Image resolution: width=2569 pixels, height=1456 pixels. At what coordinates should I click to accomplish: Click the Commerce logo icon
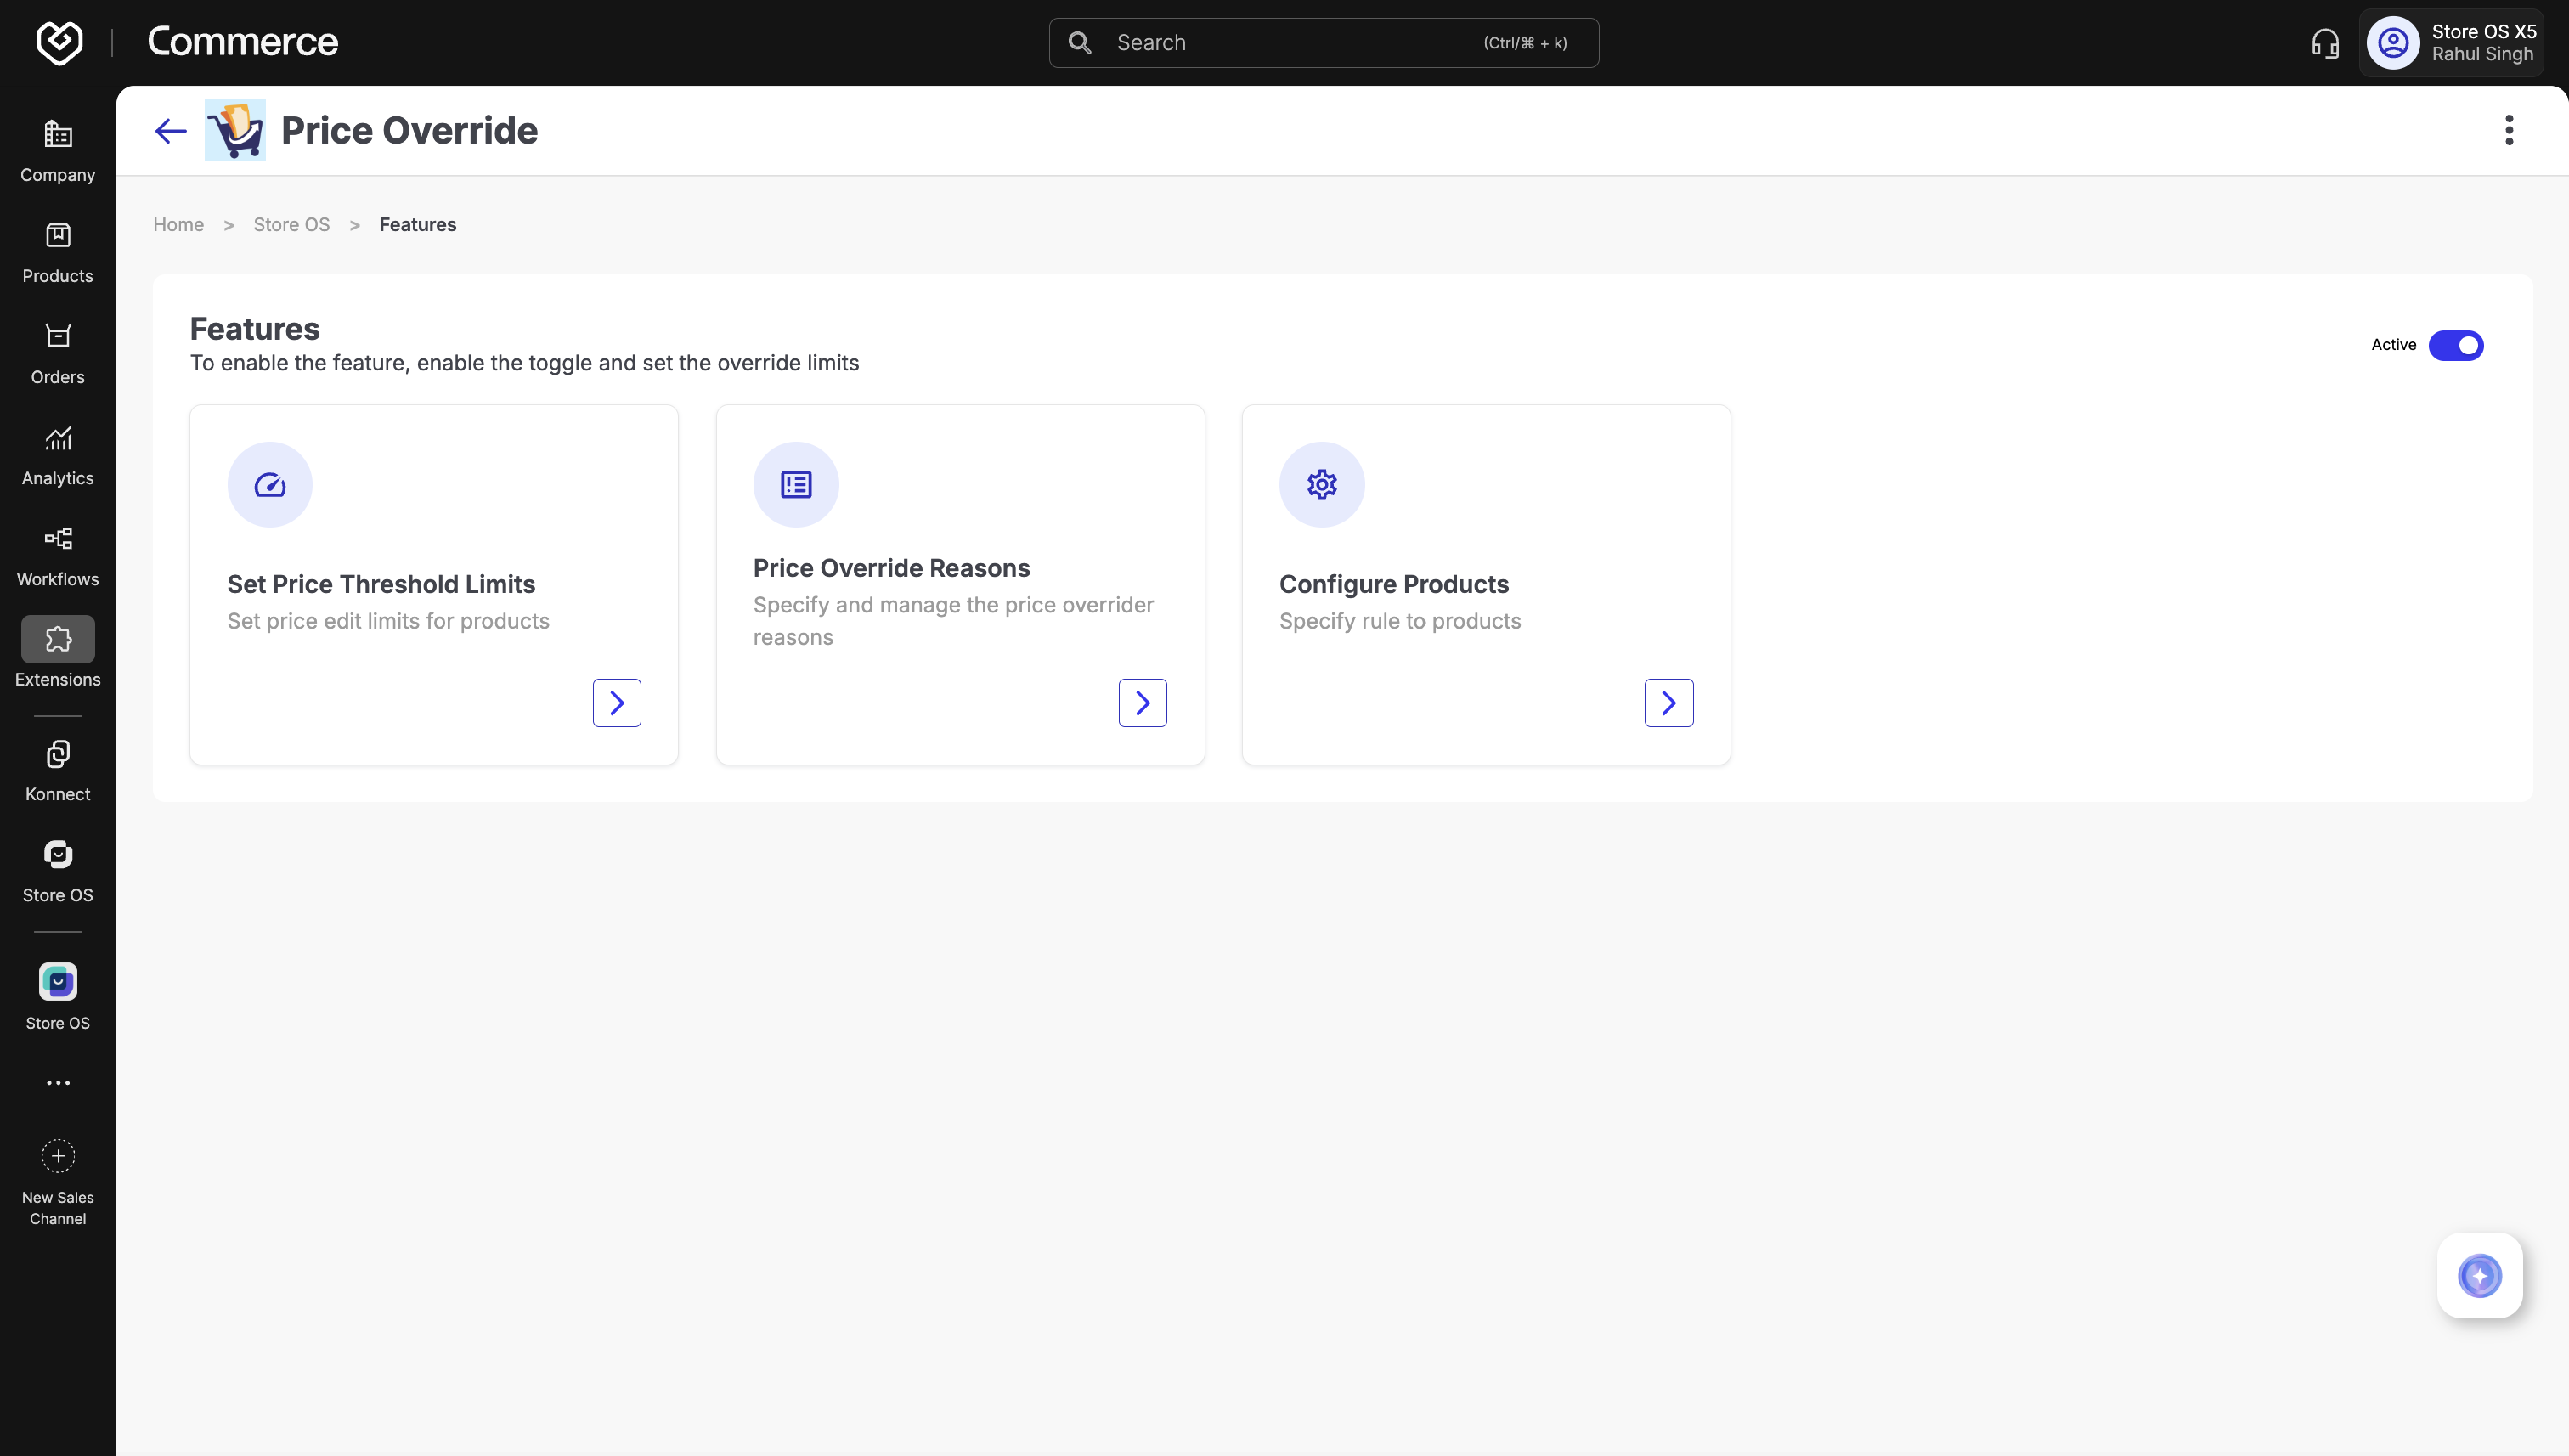59,42
